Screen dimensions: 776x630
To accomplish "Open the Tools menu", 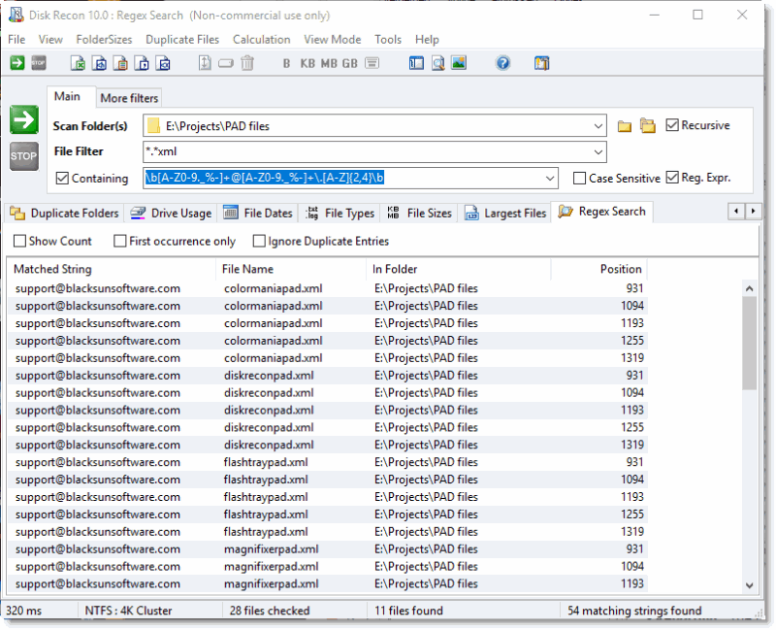I will pyautogui.click(x=388, y=40).
